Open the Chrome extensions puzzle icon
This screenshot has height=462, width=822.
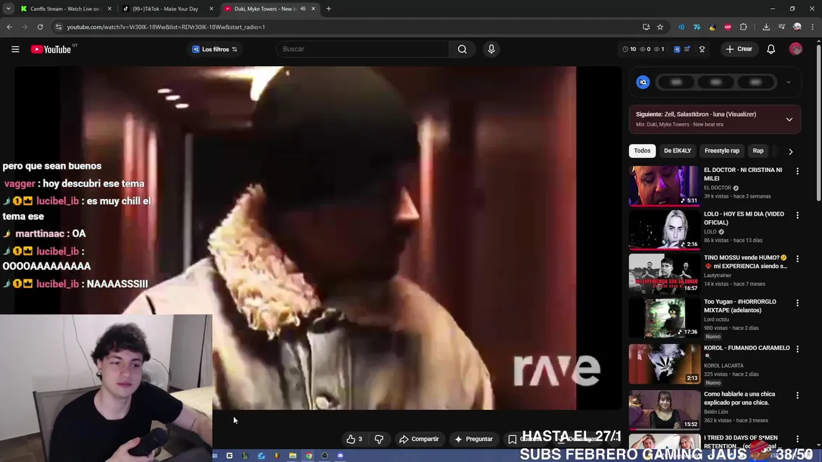744,27
